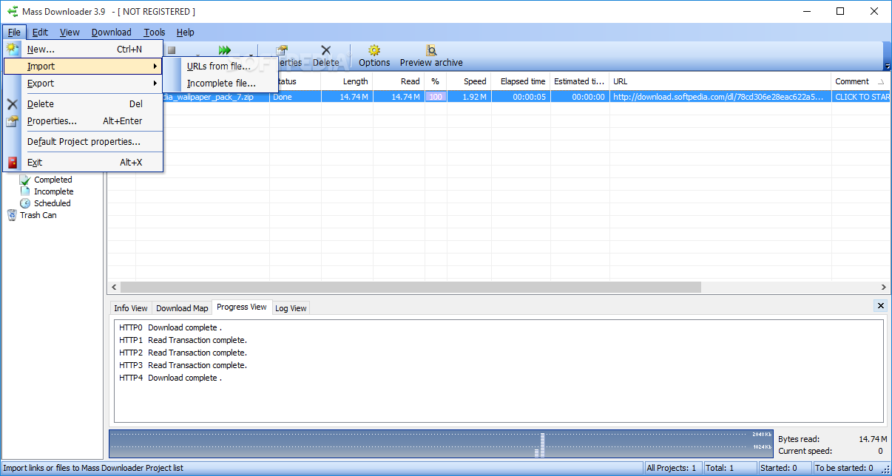Select the HTTP3 Read Transaction complete line
This screenshot has height=476, width=892.
click(x=183, y=365)
